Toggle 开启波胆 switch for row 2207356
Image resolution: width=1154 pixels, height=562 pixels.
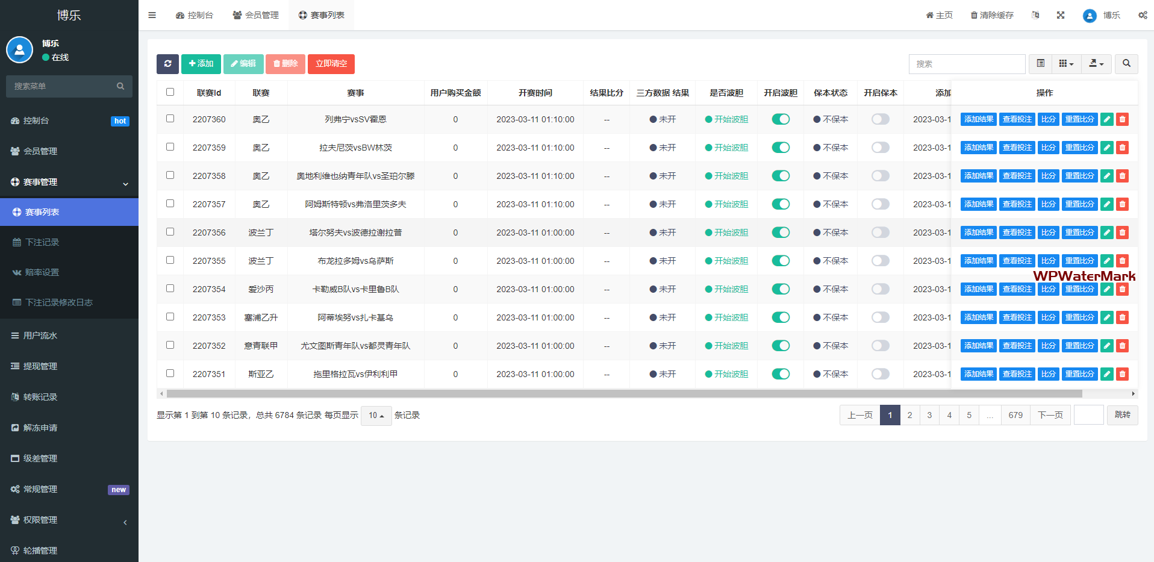pyautogui.click(x=781, y=233)
